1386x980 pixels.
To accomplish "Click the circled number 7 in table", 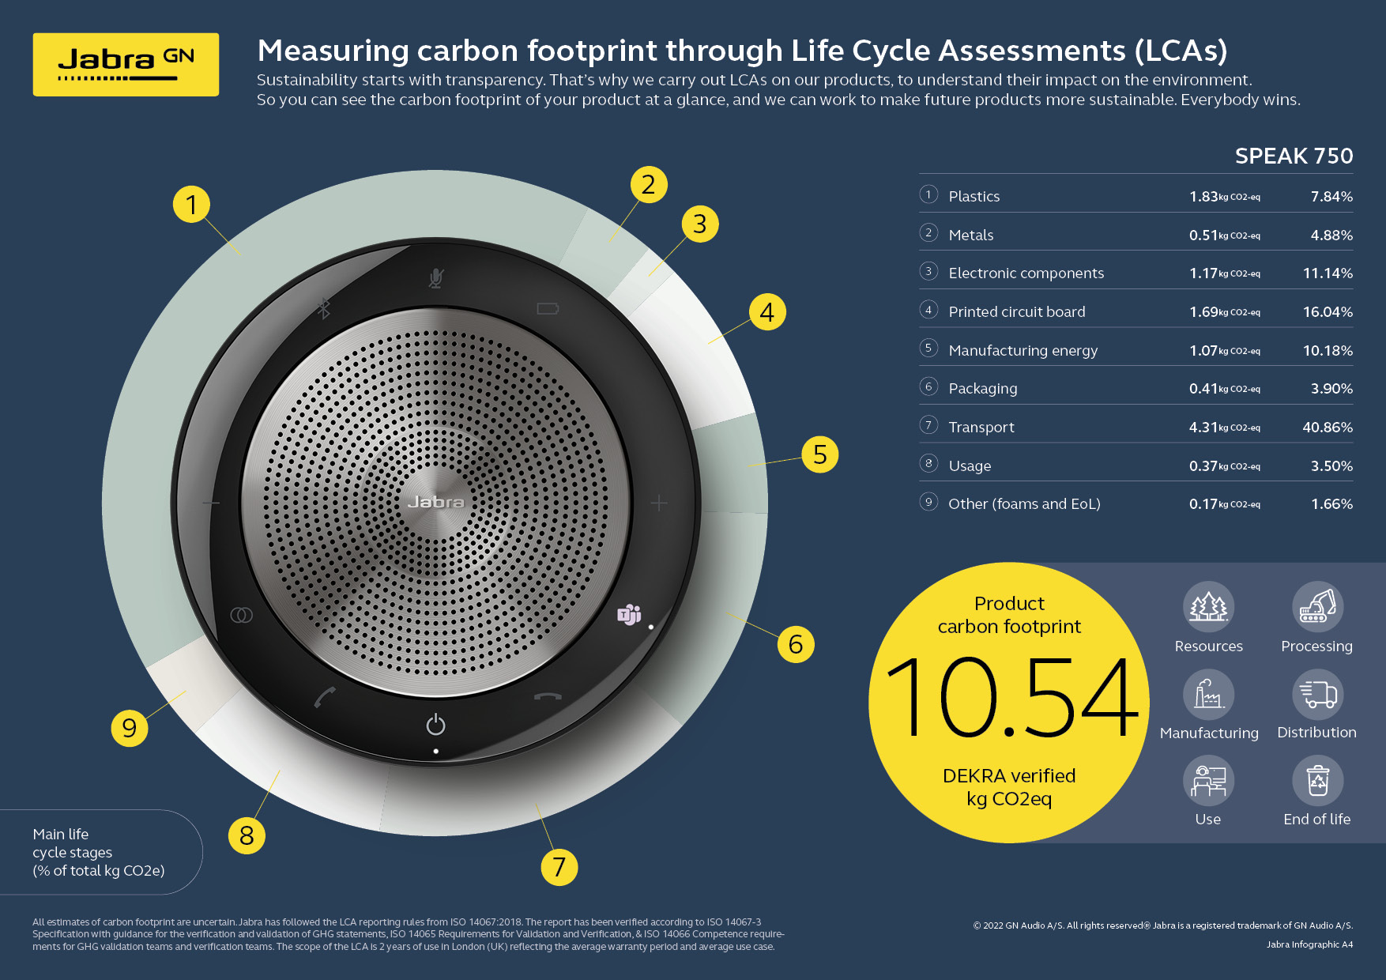I will (928, 425).
